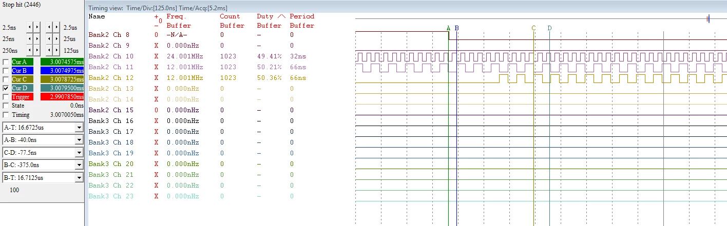Screen dimensions: 727x226
Task: Select the Bank2 Ch 15 channel name
Action: tap(111, 110)
